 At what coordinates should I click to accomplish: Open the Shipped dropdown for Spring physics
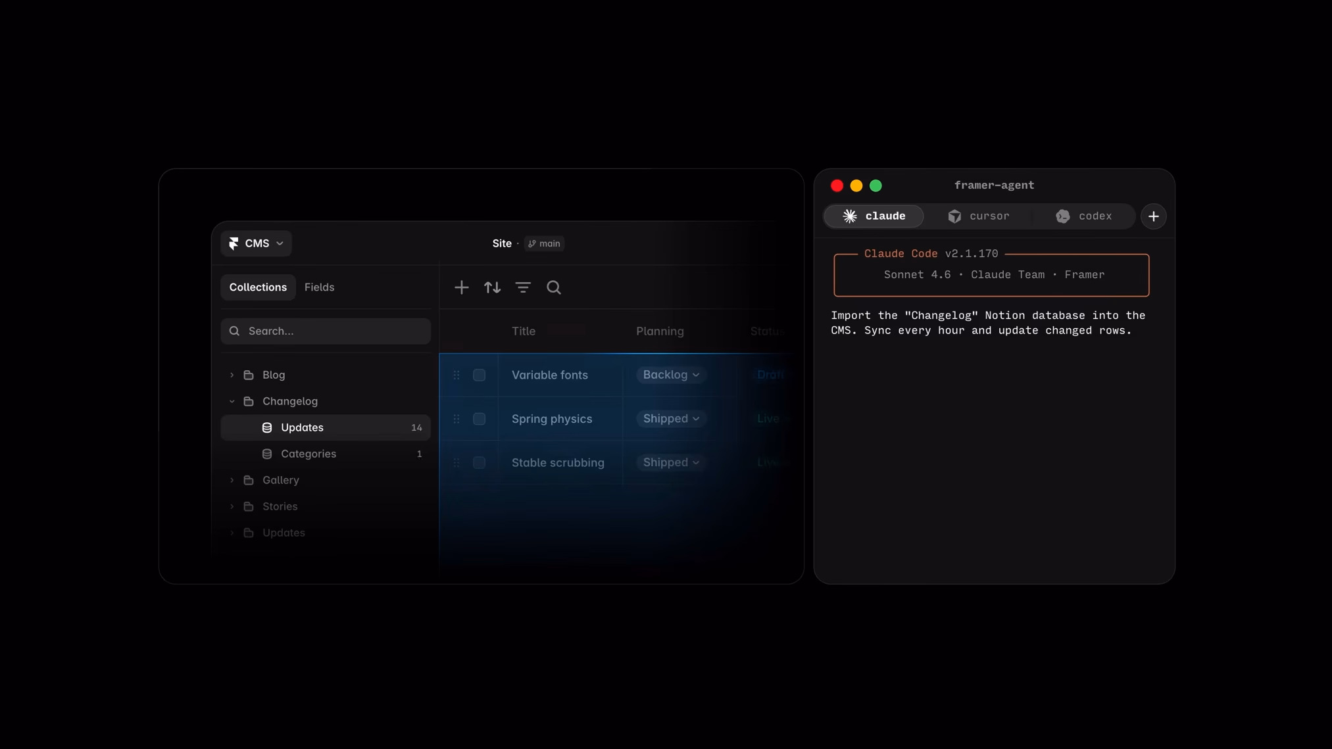pyautogui.click(x=671, y=419)
